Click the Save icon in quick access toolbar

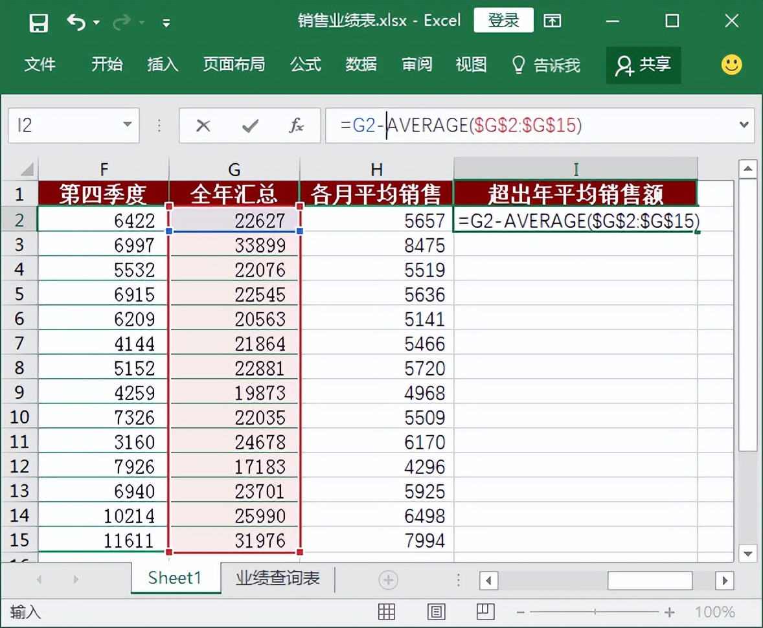(38, 20)
